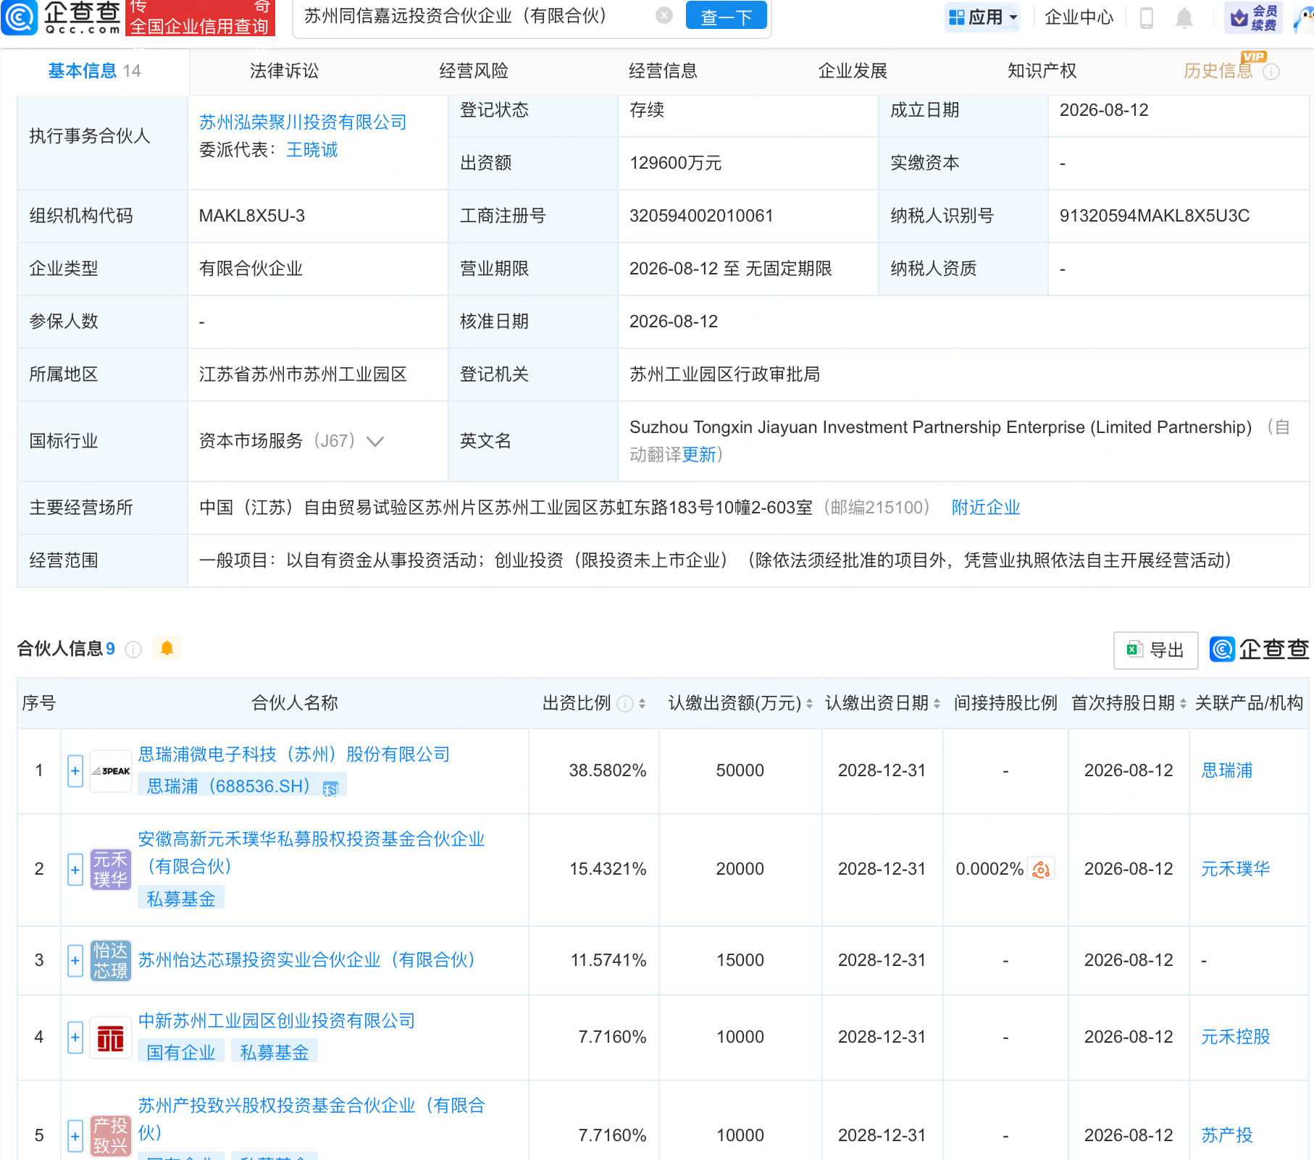Expand row 3 苏州怡达芯璟 plus button
The width and height of the screenshot is (1314, 1160).
tap(75, 961)
